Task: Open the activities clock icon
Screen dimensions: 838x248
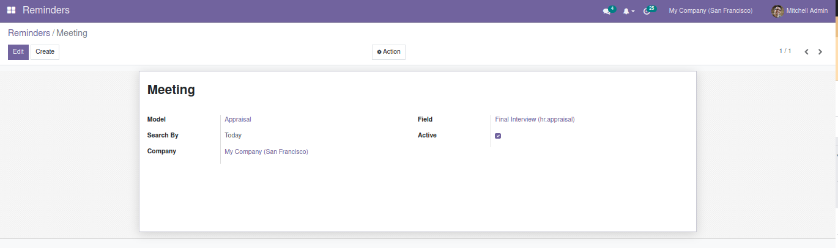Action: click(x=647, y=11)
